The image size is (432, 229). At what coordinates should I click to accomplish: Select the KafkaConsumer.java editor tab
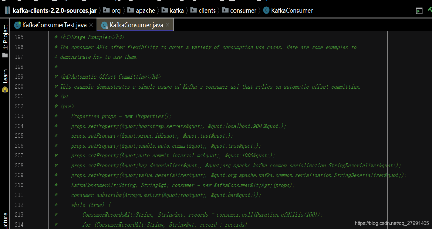pyautogui.click(x=137, y=25)
